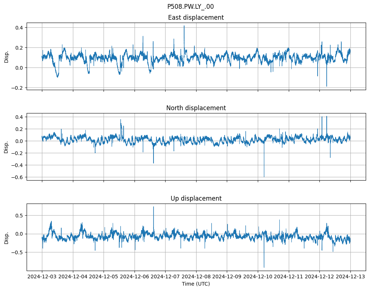Click the Disp. label of the North plot
Image resolution: width=369 pixels, height=290 pixels.
tap(6, 147)
